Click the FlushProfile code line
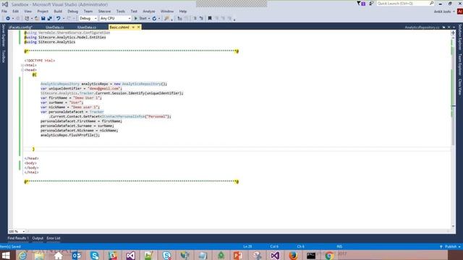Image resolution: width=463 pixels, height=260 pixels. (70, 135)
